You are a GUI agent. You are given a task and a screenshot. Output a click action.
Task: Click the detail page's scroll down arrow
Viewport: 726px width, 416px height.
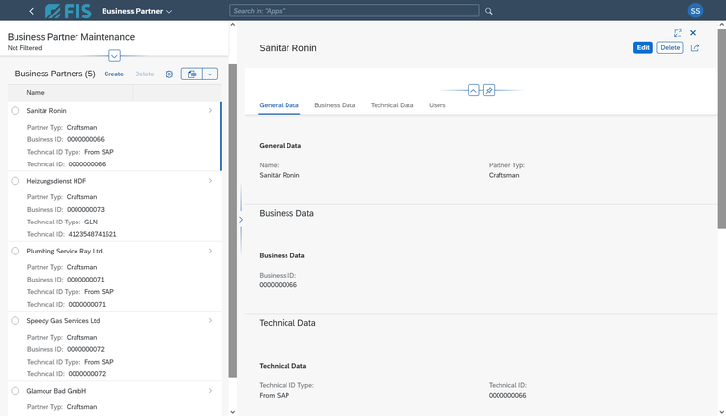tap(722, 412)
